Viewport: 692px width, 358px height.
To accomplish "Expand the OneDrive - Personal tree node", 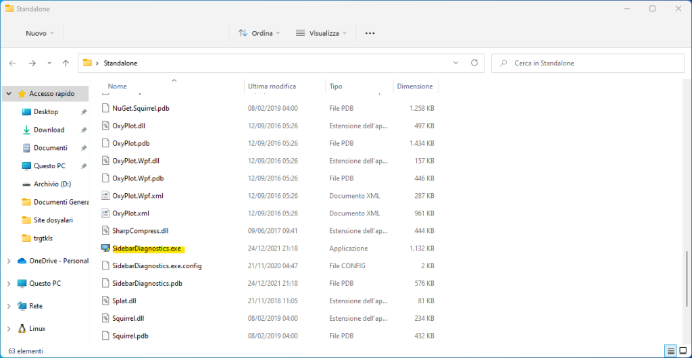I will [8, 261].
